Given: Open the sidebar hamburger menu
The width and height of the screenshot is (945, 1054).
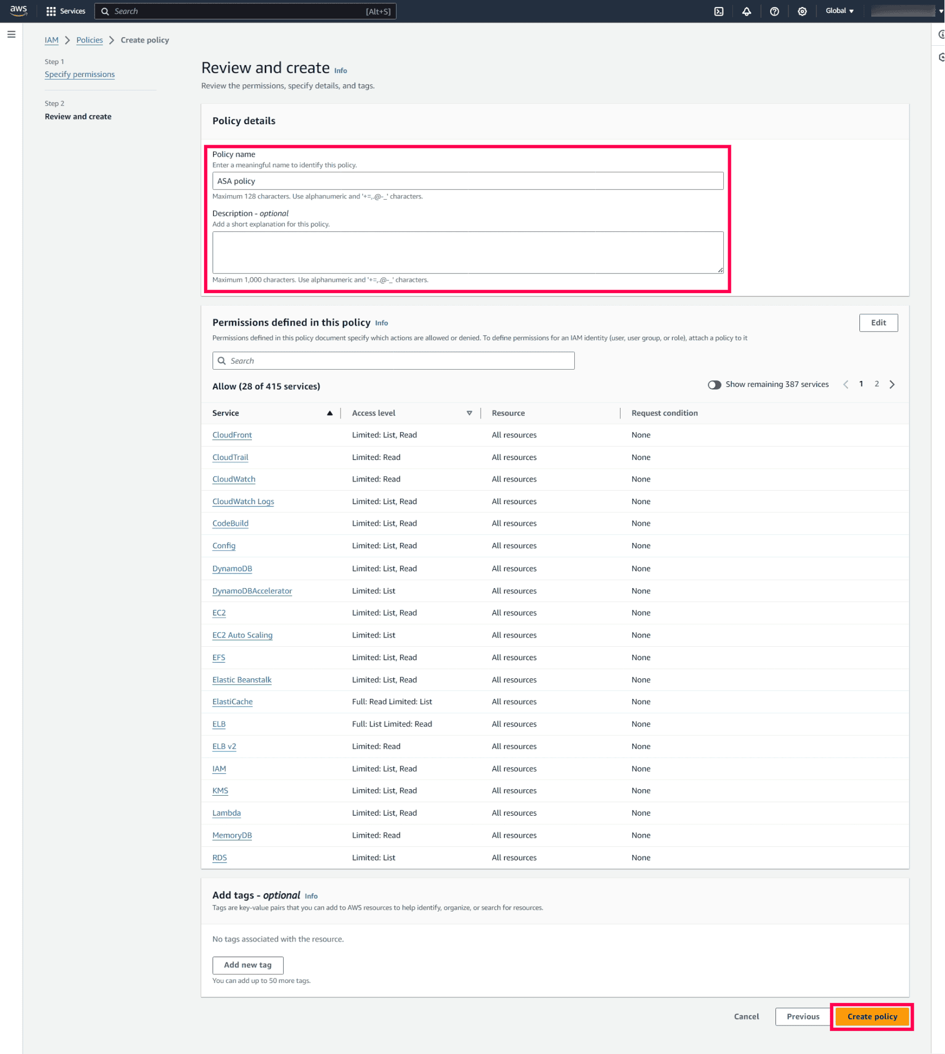Looking at the screenshot, I should click(11, 34).
